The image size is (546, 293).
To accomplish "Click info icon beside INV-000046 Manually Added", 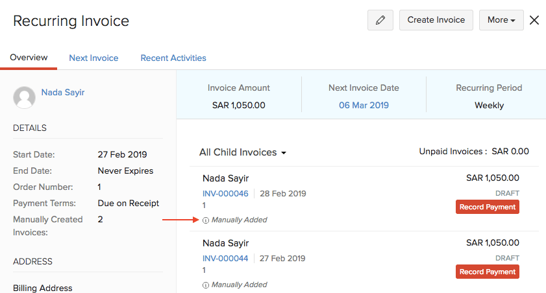I will [x=206, y=220].
